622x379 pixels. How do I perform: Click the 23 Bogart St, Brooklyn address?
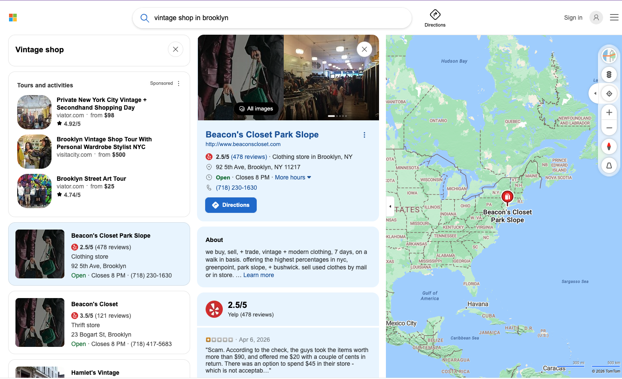pos(101,334)
